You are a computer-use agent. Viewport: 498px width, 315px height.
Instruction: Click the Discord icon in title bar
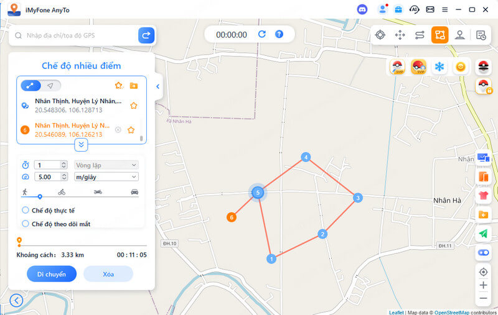click(x=362, y=9)
